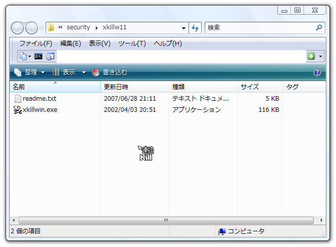
Task: Click the command prompt C:\ toolbar icon
Action: coord(39,56)
